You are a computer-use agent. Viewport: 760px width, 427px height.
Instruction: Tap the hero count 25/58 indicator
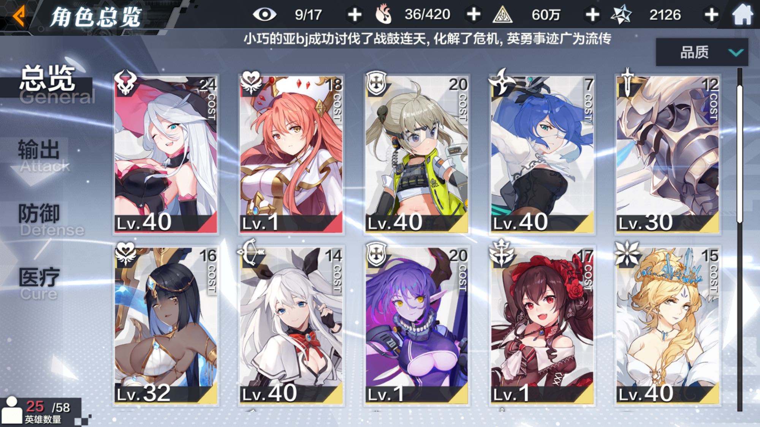(x=40, y=411)
